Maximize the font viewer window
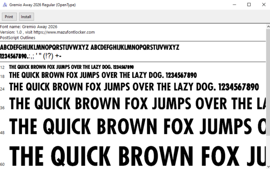 [249, 4]
